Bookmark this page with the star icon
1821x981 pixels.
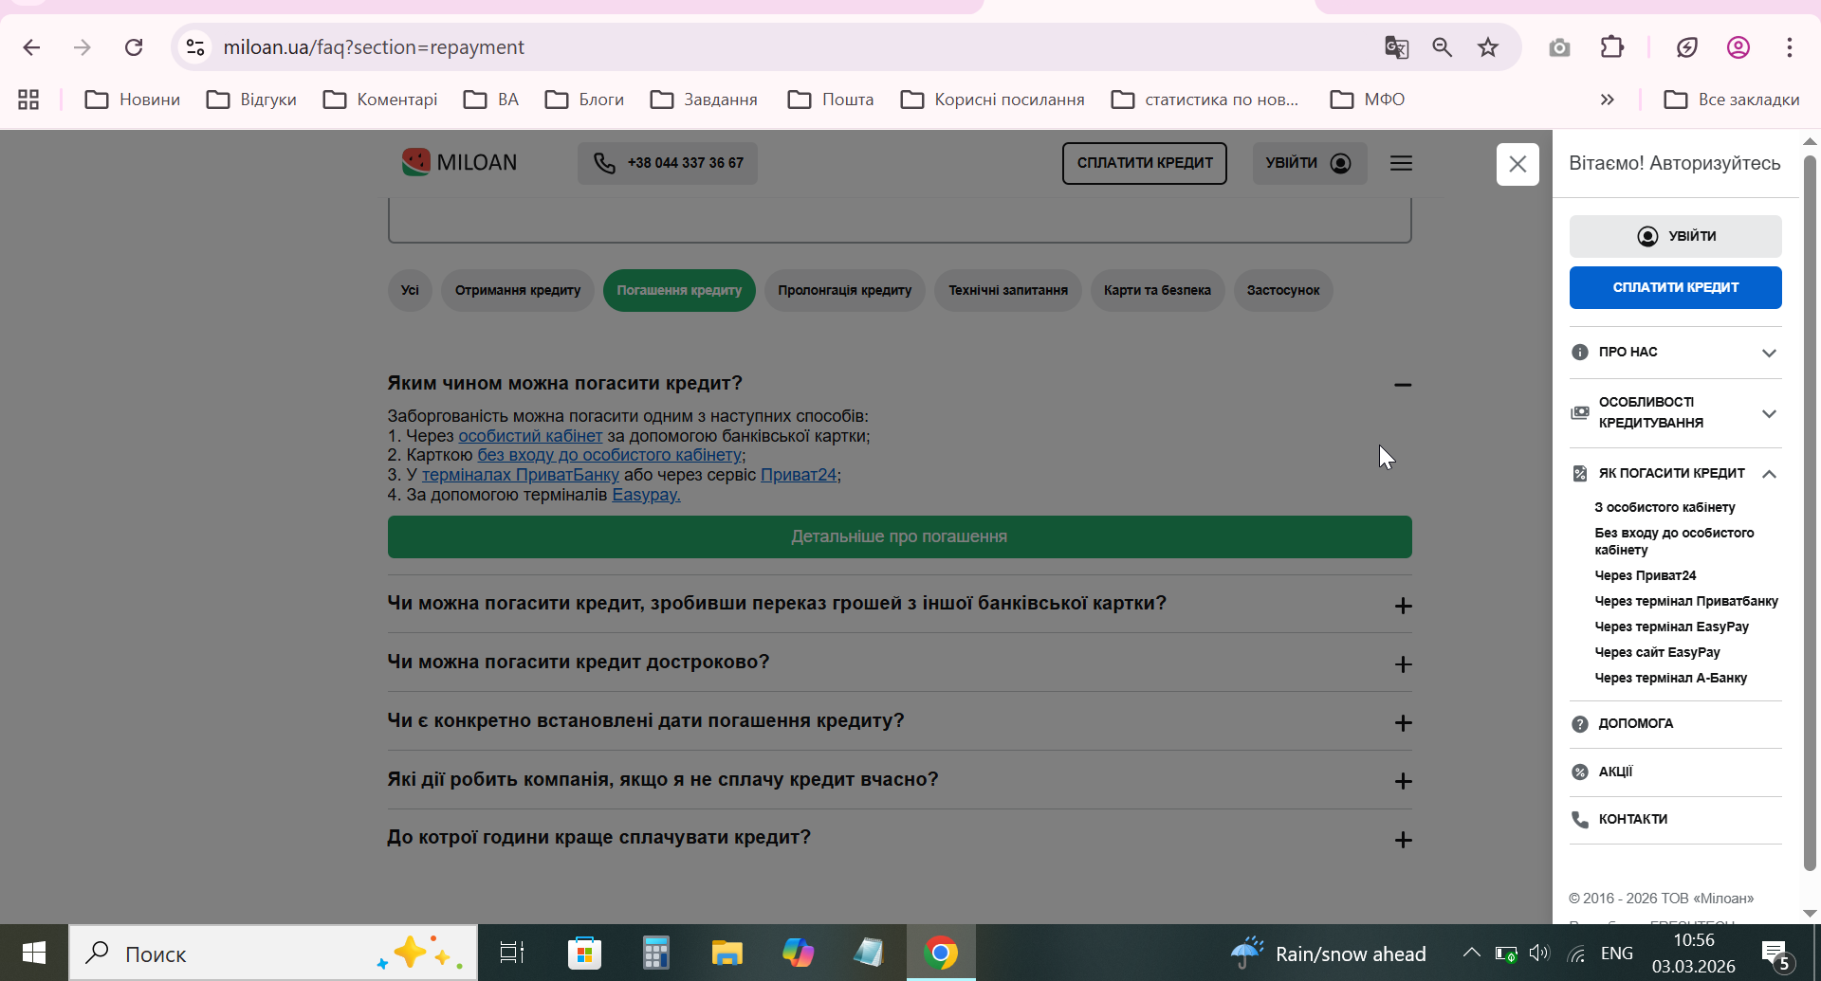coord(1488,47)
